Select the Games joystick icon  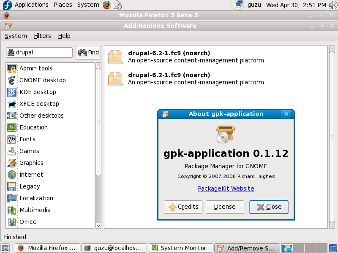[12, 151]
